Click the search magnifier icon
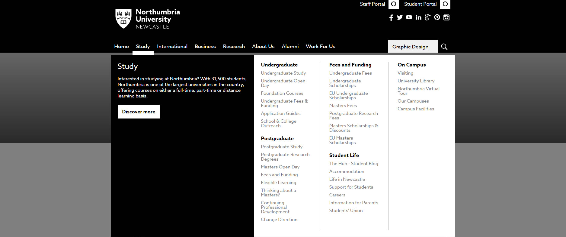The height and width of the screenshot is (237, 566). [444, 47]
